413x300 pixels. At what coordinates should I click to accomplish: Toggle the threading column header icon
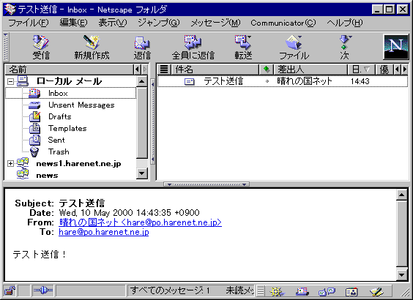pos(164,70)
